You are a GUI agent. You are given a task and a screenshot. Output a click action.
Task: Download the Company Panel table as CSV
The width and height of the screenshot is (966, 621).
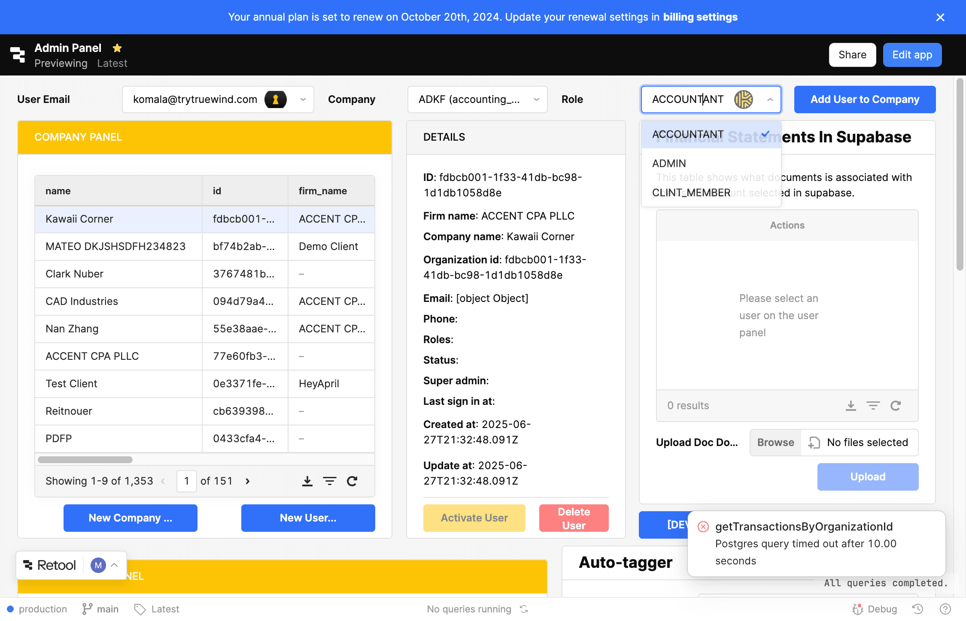pyautogui.click(x=307, y=481)
